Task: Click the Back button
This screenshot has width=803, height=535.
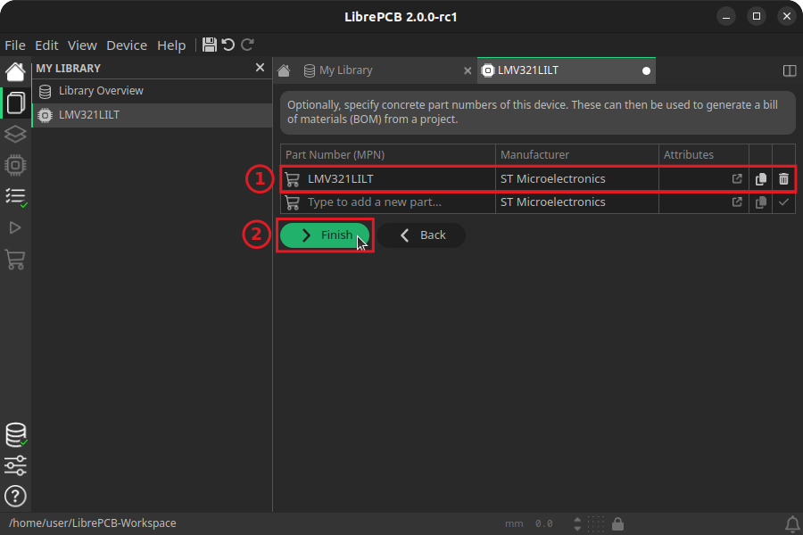Action: tap(421, 235)
